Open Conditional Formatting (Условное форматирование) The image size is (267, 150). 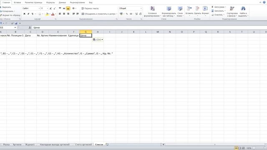(x=152, y=12)
